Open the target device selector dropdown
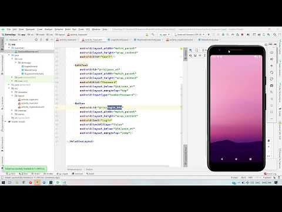Image resolution: width=282 pixels, height=212 pixels. (189, 35)
